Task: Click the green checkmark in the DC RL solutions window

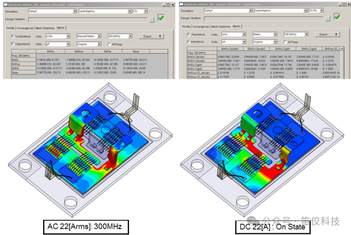Action: [x=337, y=17]
